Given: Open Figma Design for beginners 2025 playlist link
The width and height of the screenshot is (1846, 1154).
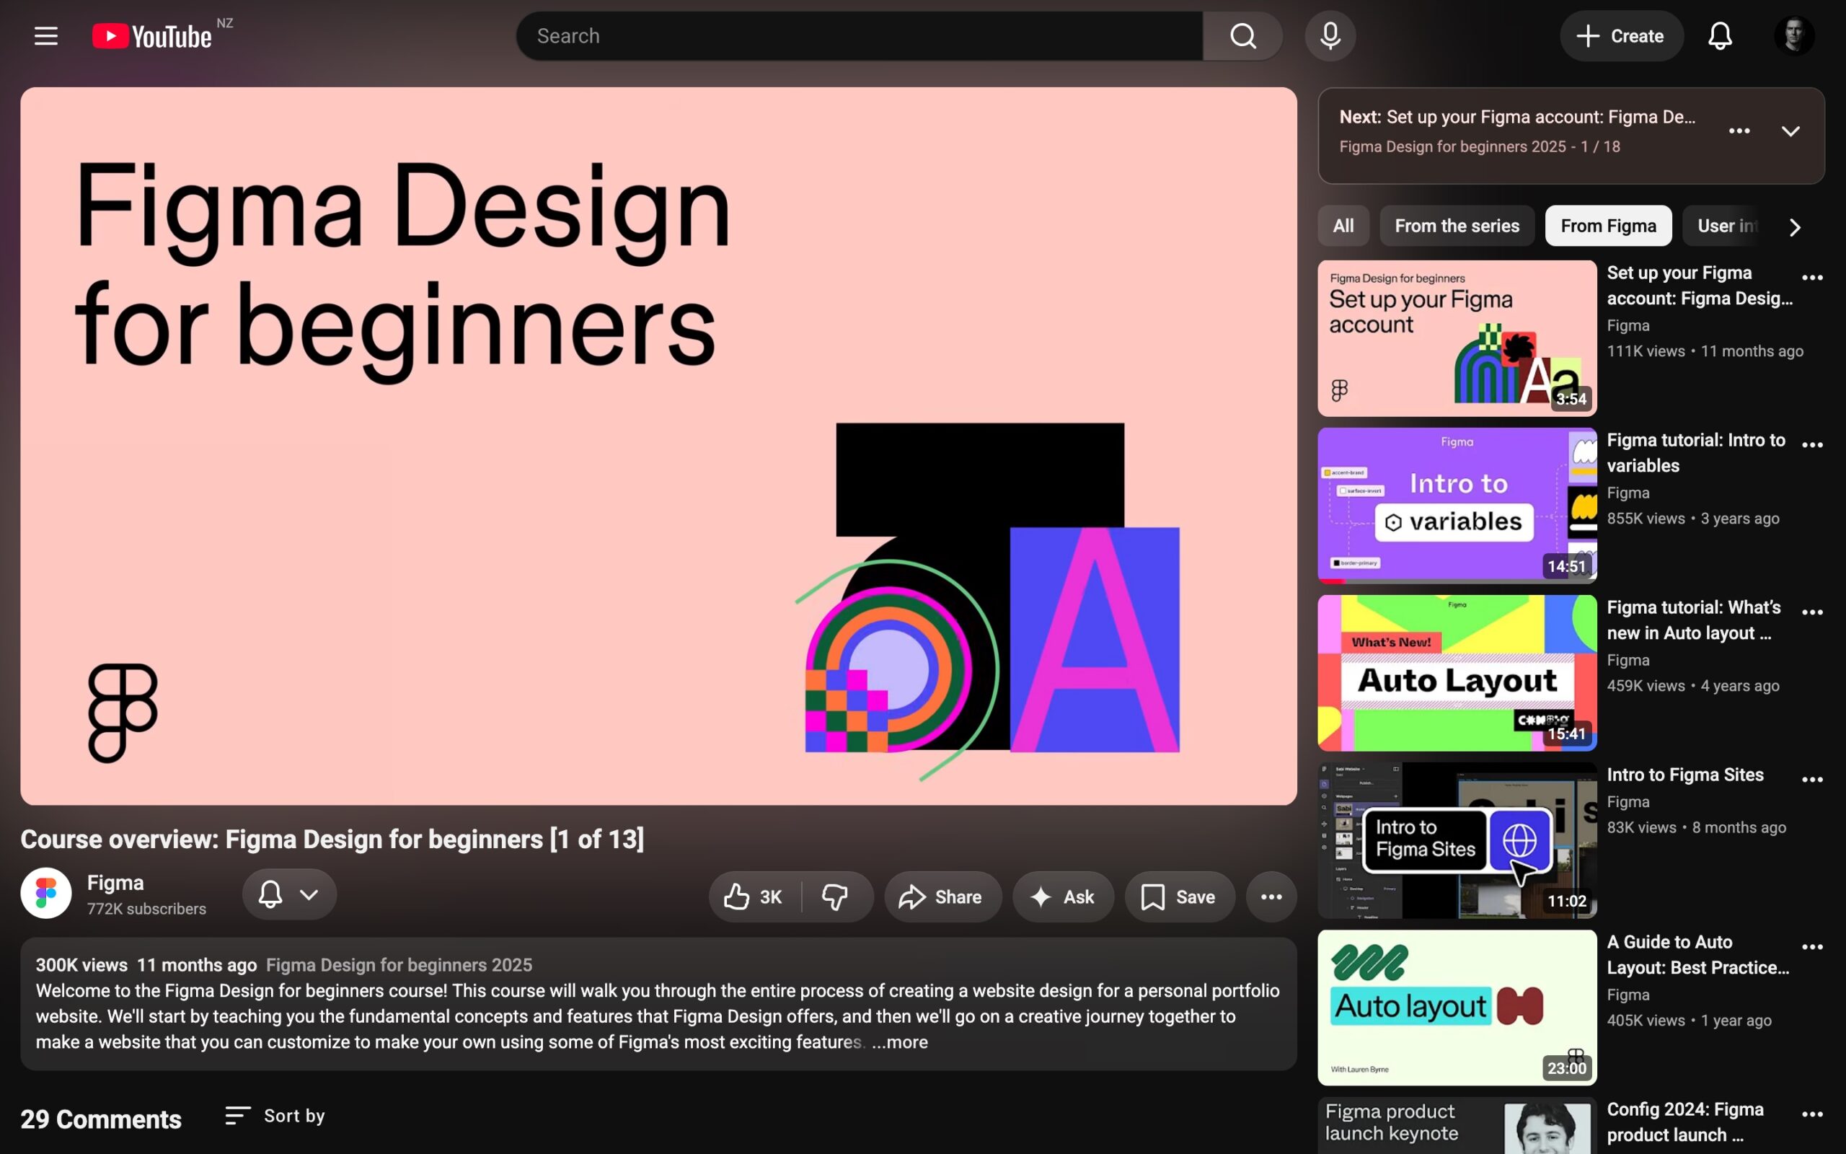Looking at the screenshot, I should click(399, 966).
